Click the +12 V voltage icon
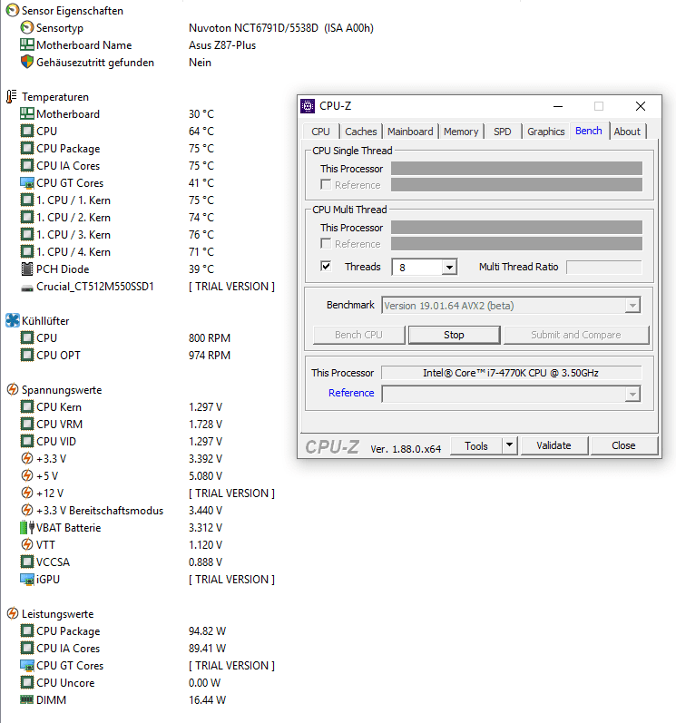 point(27,493)
